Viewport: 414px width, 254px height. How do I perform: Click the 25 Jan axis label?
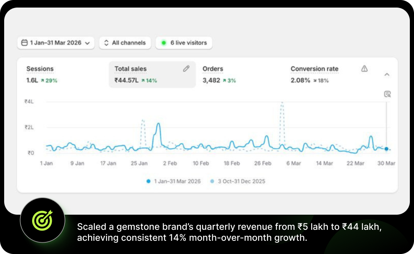coord(139,163)
